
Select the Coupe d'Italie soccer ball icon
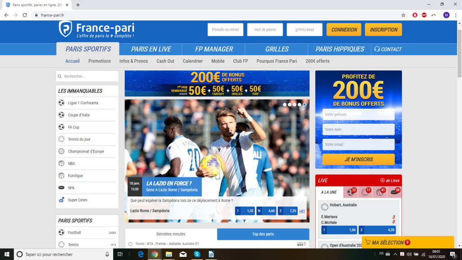pyautogui.click(x=61, y=115)
